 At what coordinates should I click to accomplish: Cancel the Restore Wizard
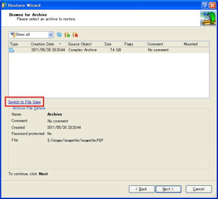[x=198, y=189]
